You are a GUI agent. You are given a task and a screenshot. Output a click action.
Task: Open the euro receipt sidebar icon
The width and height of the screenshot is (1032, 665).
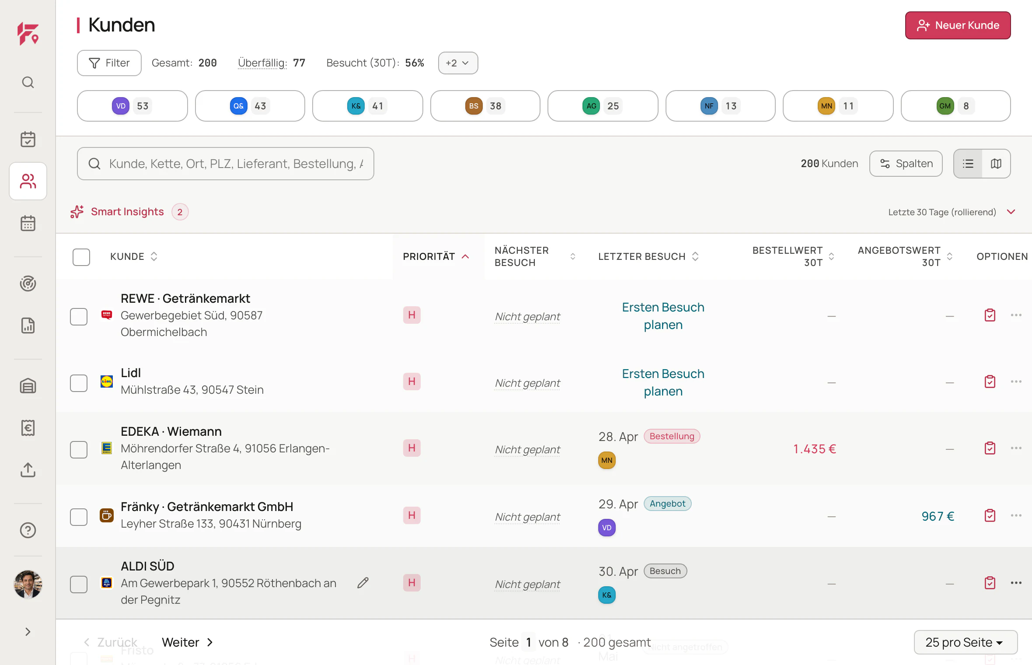coord(28,428)
